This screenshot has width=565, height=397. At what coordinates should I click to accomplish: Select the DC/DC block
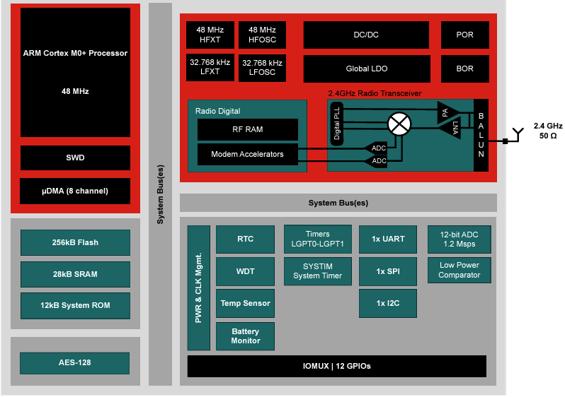pyautogui.click(x=366, y=35)
